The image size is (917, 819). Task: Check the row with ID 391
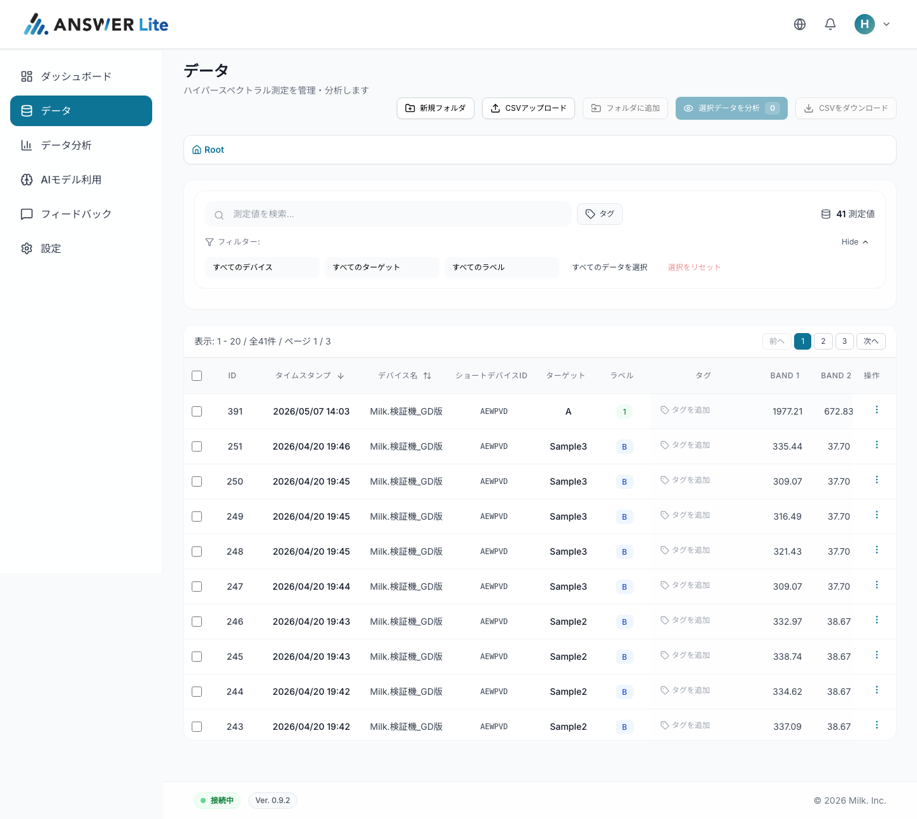[x=197, y=411]
